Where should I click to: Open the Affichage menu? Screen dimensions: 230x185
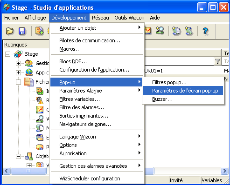tap(35, 18)
